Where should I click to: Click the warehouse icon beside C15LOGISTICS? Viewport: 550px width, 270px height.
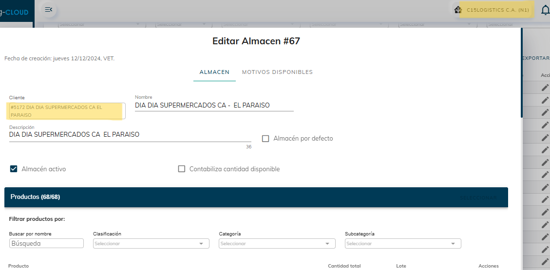click(x=457, y=10)
